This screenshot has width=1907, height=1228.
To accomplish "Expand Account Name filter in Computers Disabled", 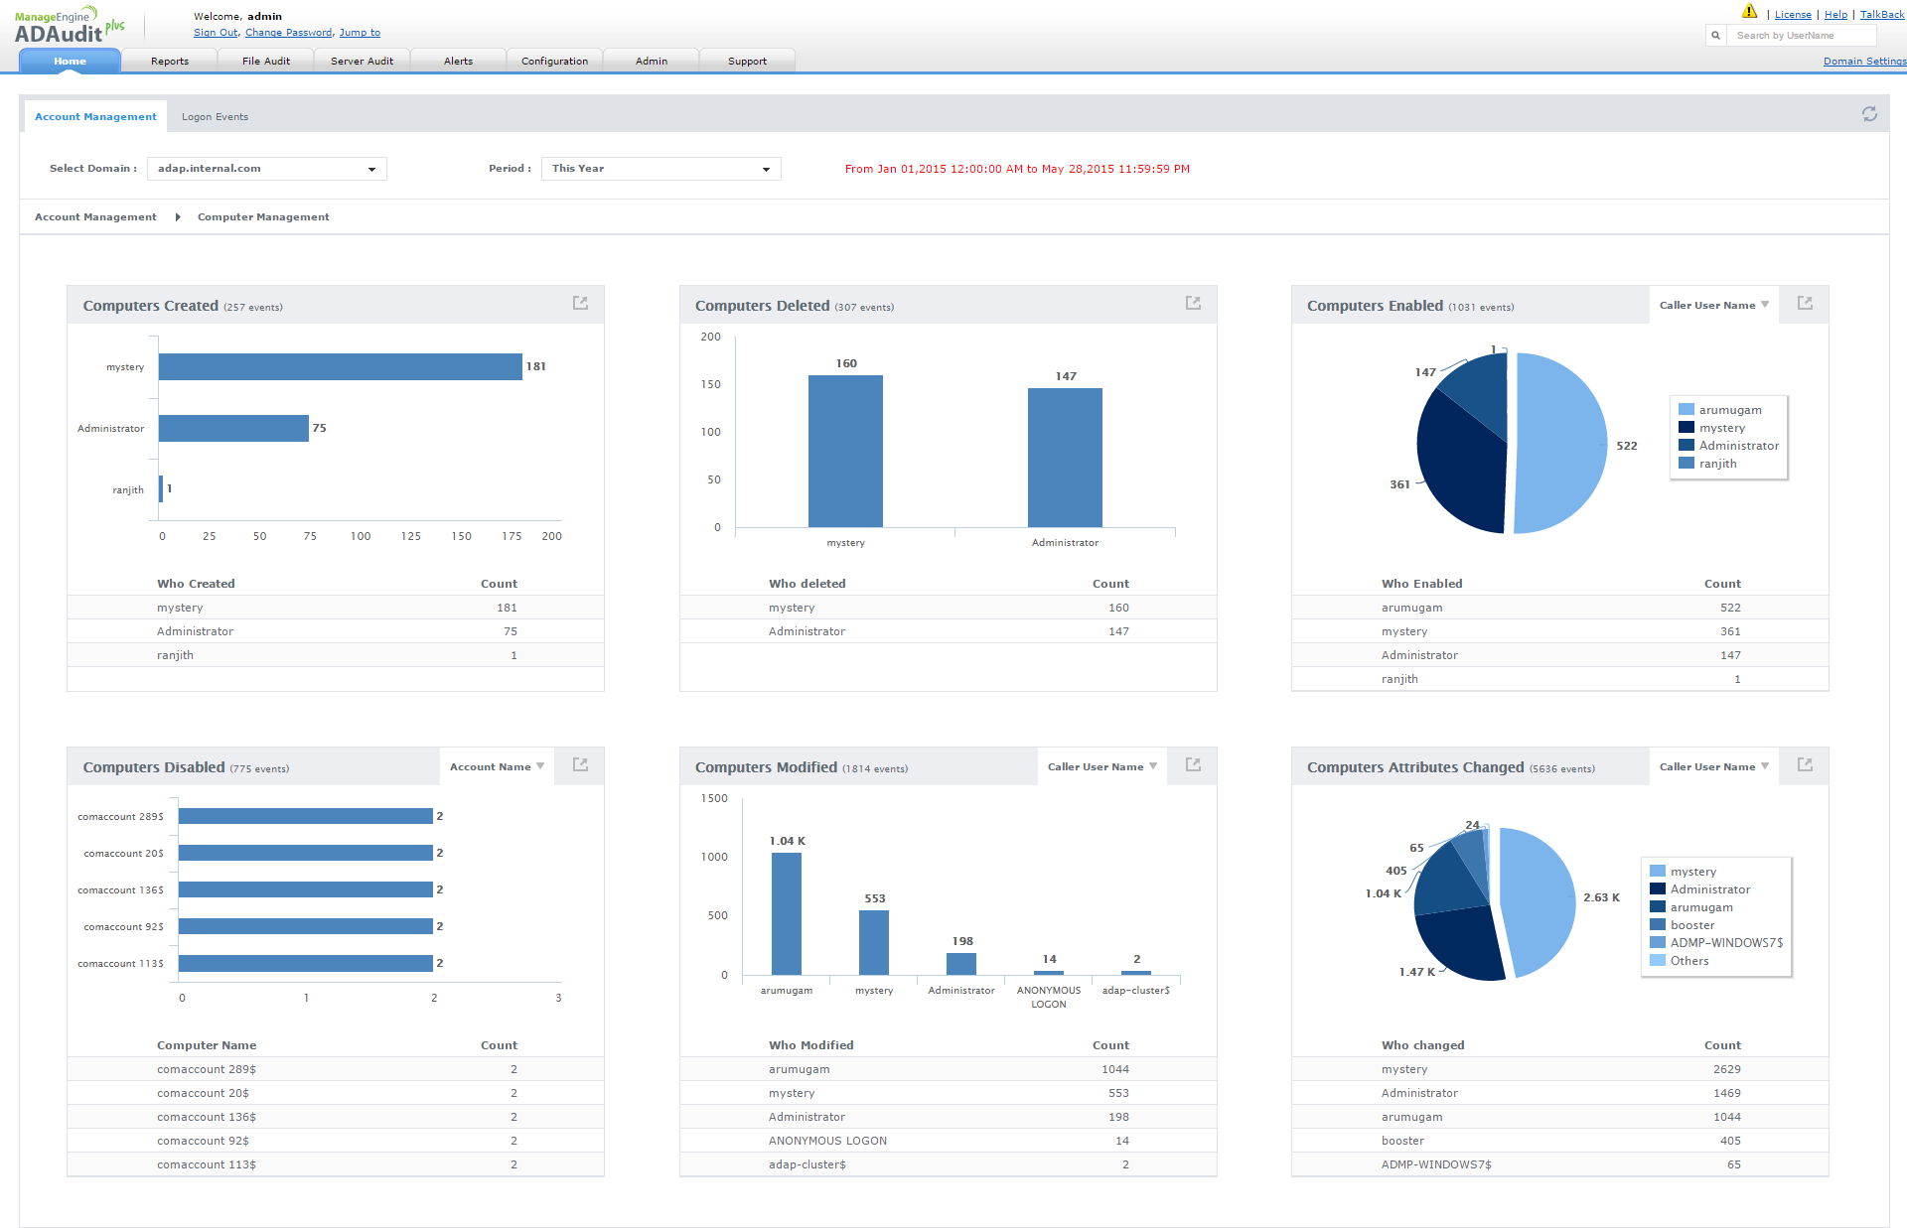I will coord(497,766).
